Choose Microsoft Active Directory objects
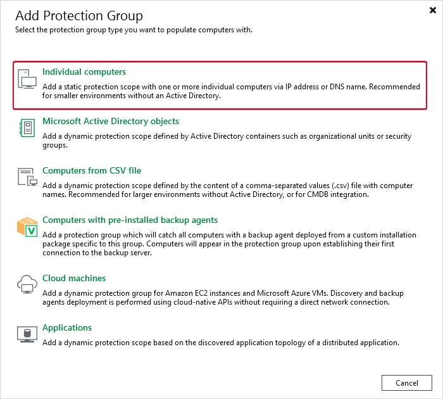443x399 pixels. pyautogui.click(x=111, y=122)
